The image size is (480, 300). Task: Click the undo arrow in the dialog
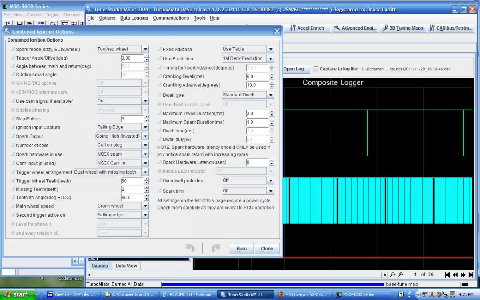(x=190, y=248)
